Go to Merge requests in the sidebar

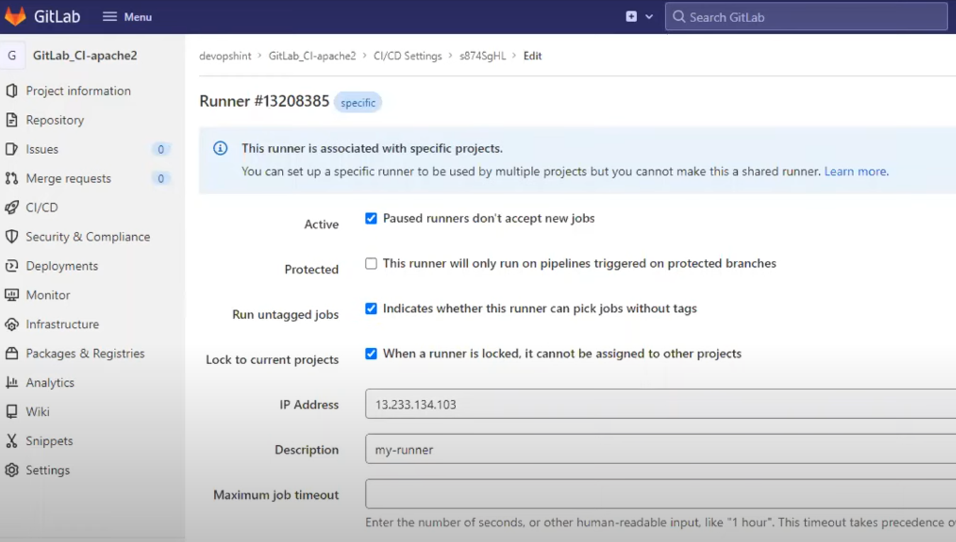point(69,178)
